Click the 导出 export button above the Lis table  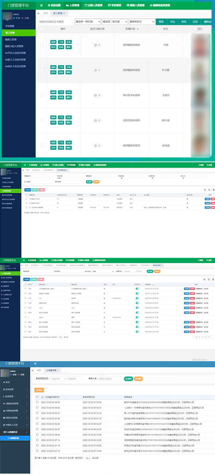39,390
